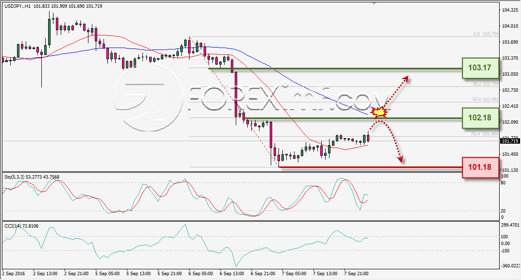The width and height of the screenshot is (521, 280).
Task: Click the USDJPY H1 chart title text
Action: click(53, 6)
